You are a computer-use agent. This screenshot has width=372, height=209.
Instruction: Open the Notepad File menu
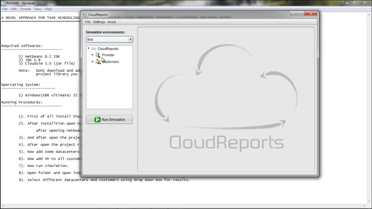point(5,9)
